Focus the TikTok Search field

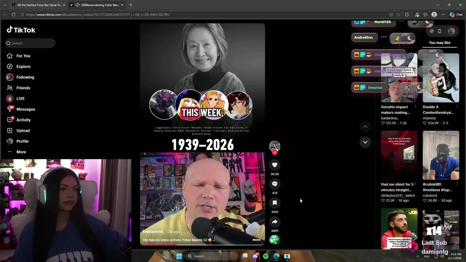[x=30, y=43]
